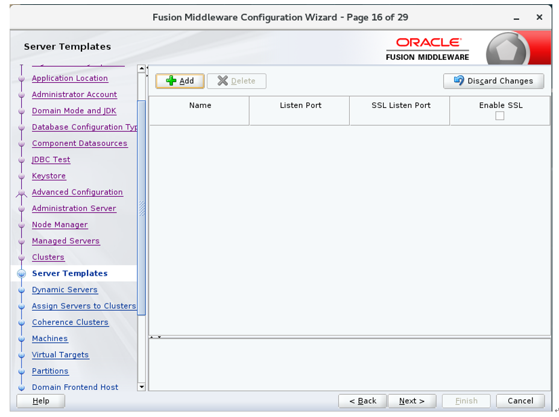Select the Domain Frontend Host step
The height and width of the screenshot is (417, 559).
click(x=75, y=387)
